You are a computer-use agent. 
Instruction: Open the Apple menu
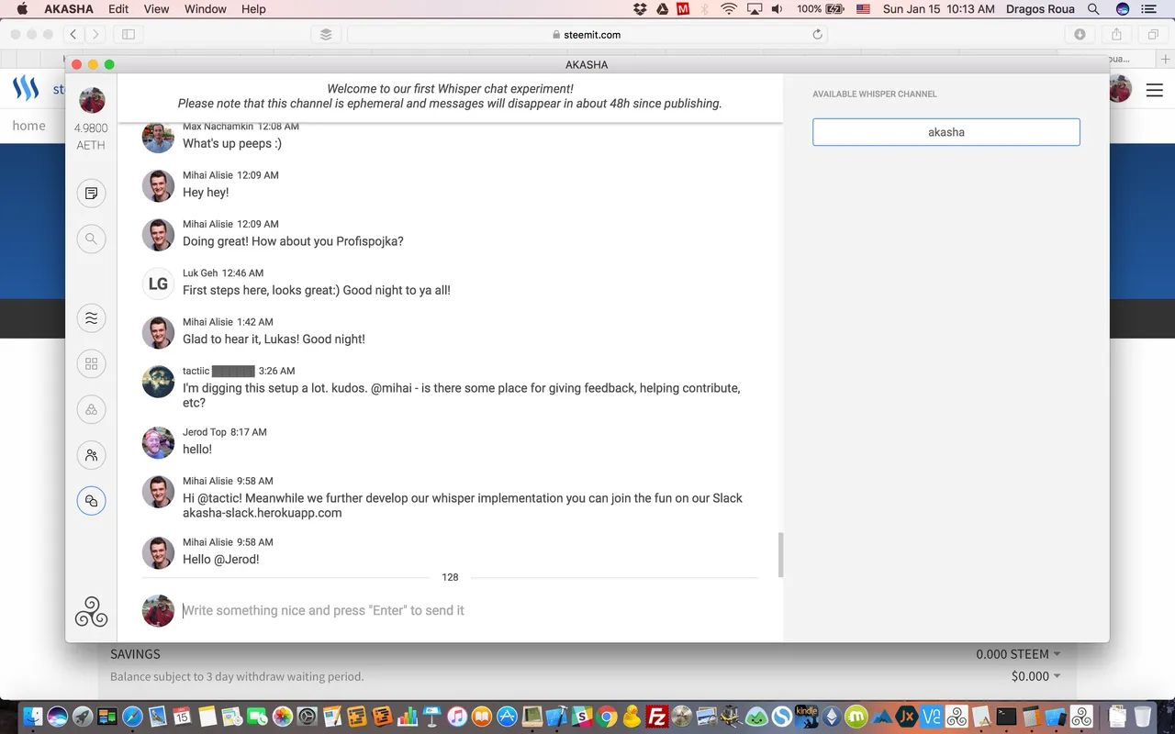22,9
